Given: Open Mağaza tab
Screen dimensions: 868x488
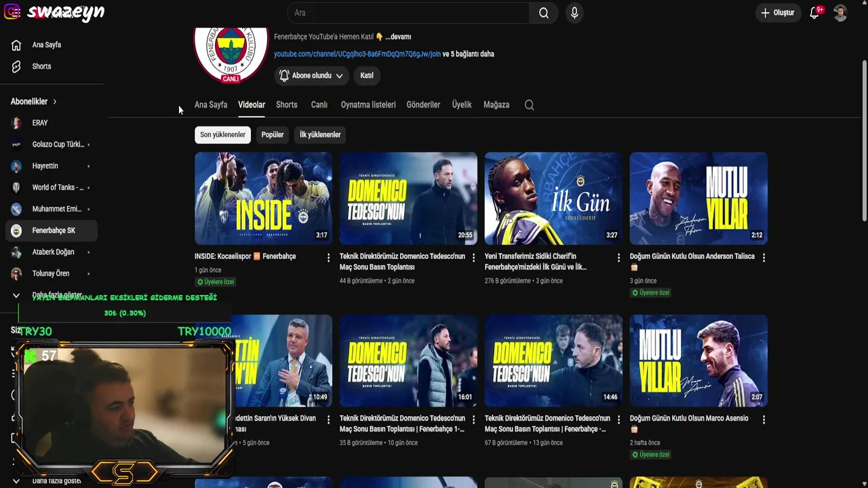Looking at the screenshot, I should [496, 105].
